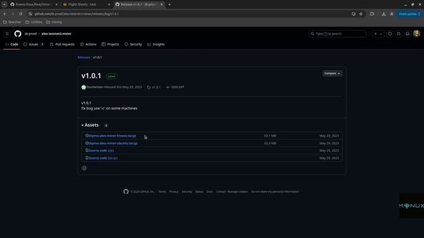Screen dimensions: 424x238
Task: Click the 63.1 MB size of hiveos asset
Action: [x=270, y=136]
